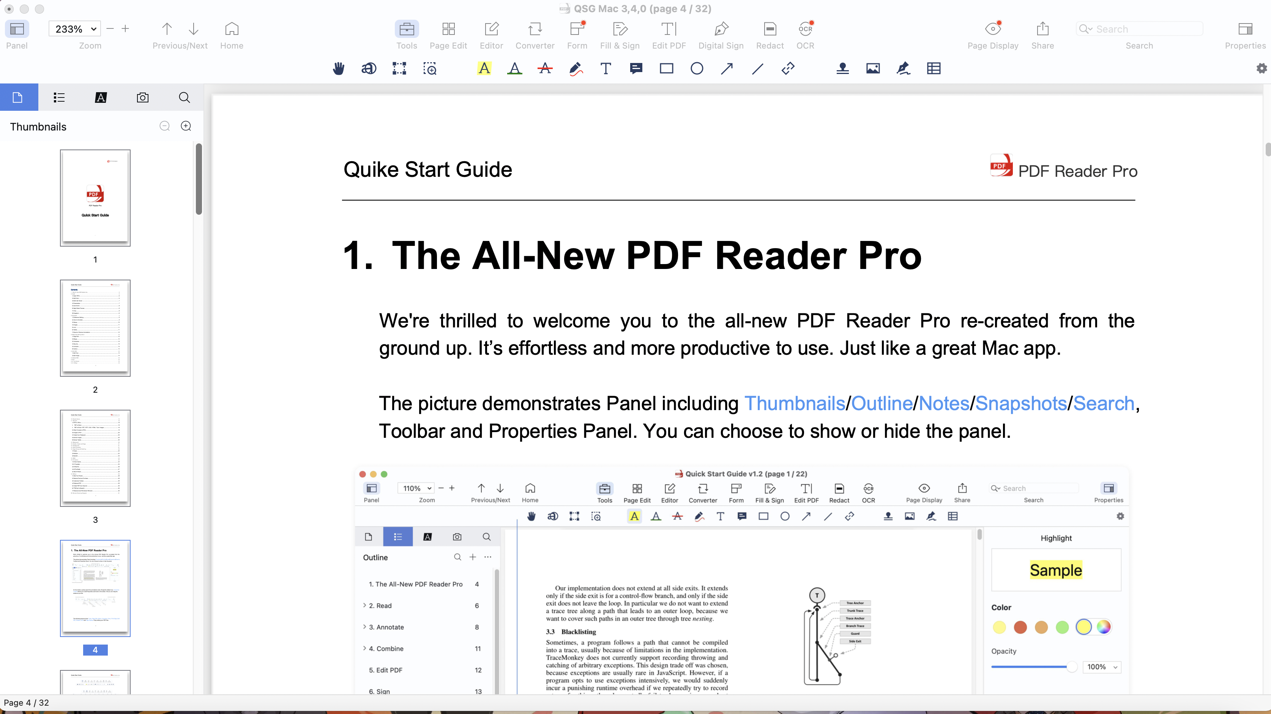Switch to the Outline panel tab
This screenshot has height=714, width=1271.
pyautogui.click(x=59, y=98)
